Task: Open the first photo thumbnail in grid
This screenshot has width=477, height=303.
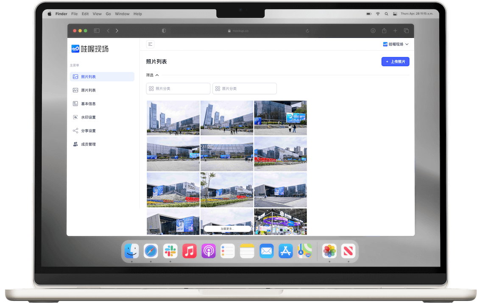Action: click(x=173, y=117)
